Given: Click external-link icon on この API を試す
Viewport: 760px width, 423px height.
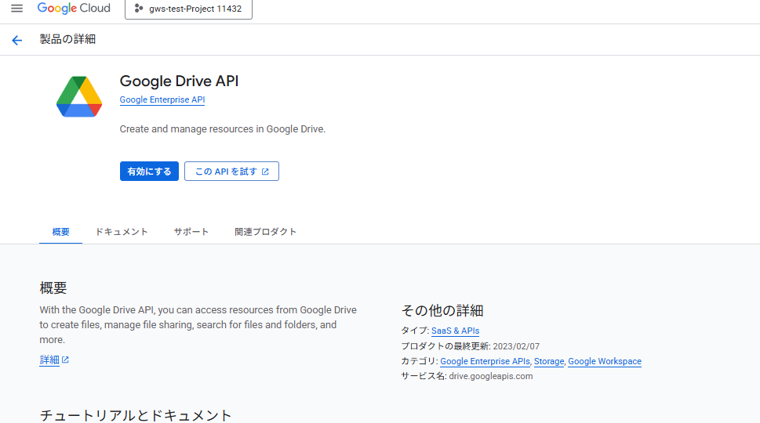Looking at the screenshot, I should (x=265, y=172).
